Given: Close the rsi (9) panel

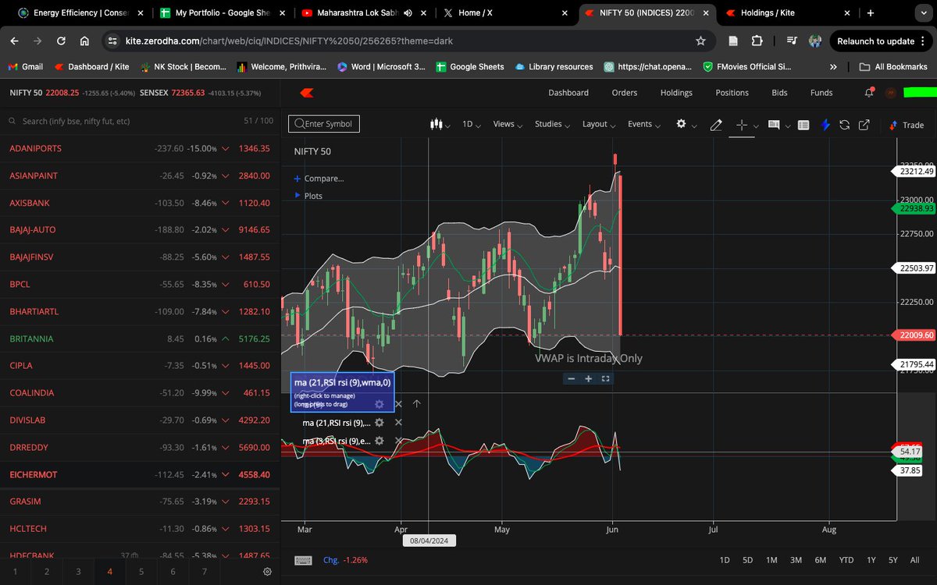Looking at the screenshot, I should tap(398, 404).
